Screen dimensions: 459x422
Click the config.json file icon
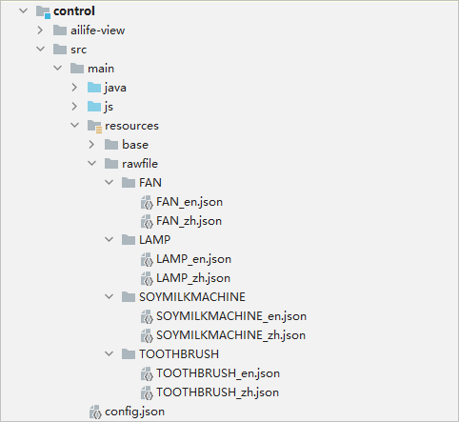click(95, 412)
